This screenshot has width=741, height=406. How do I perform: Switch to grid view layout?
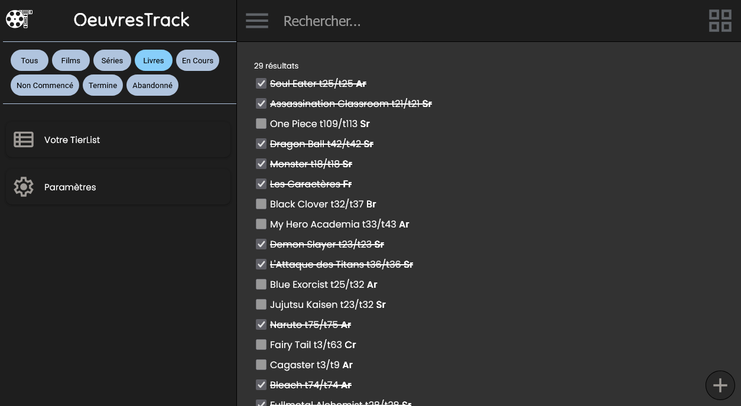click(720, 21)
